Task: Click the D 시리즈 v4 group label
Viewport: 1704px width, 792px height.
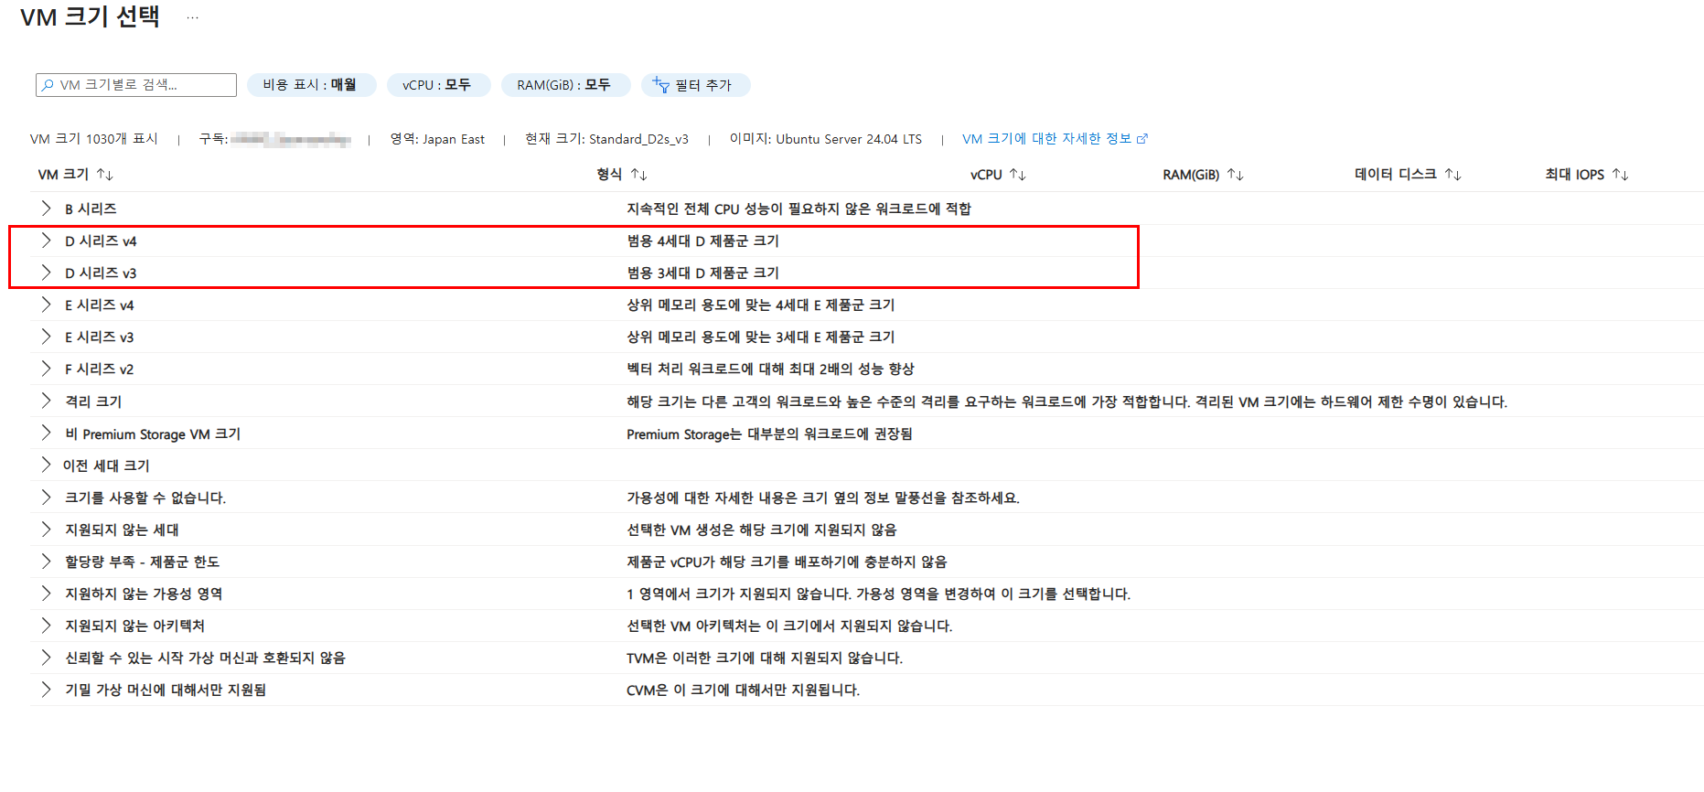Action: (x=101, y=241)
